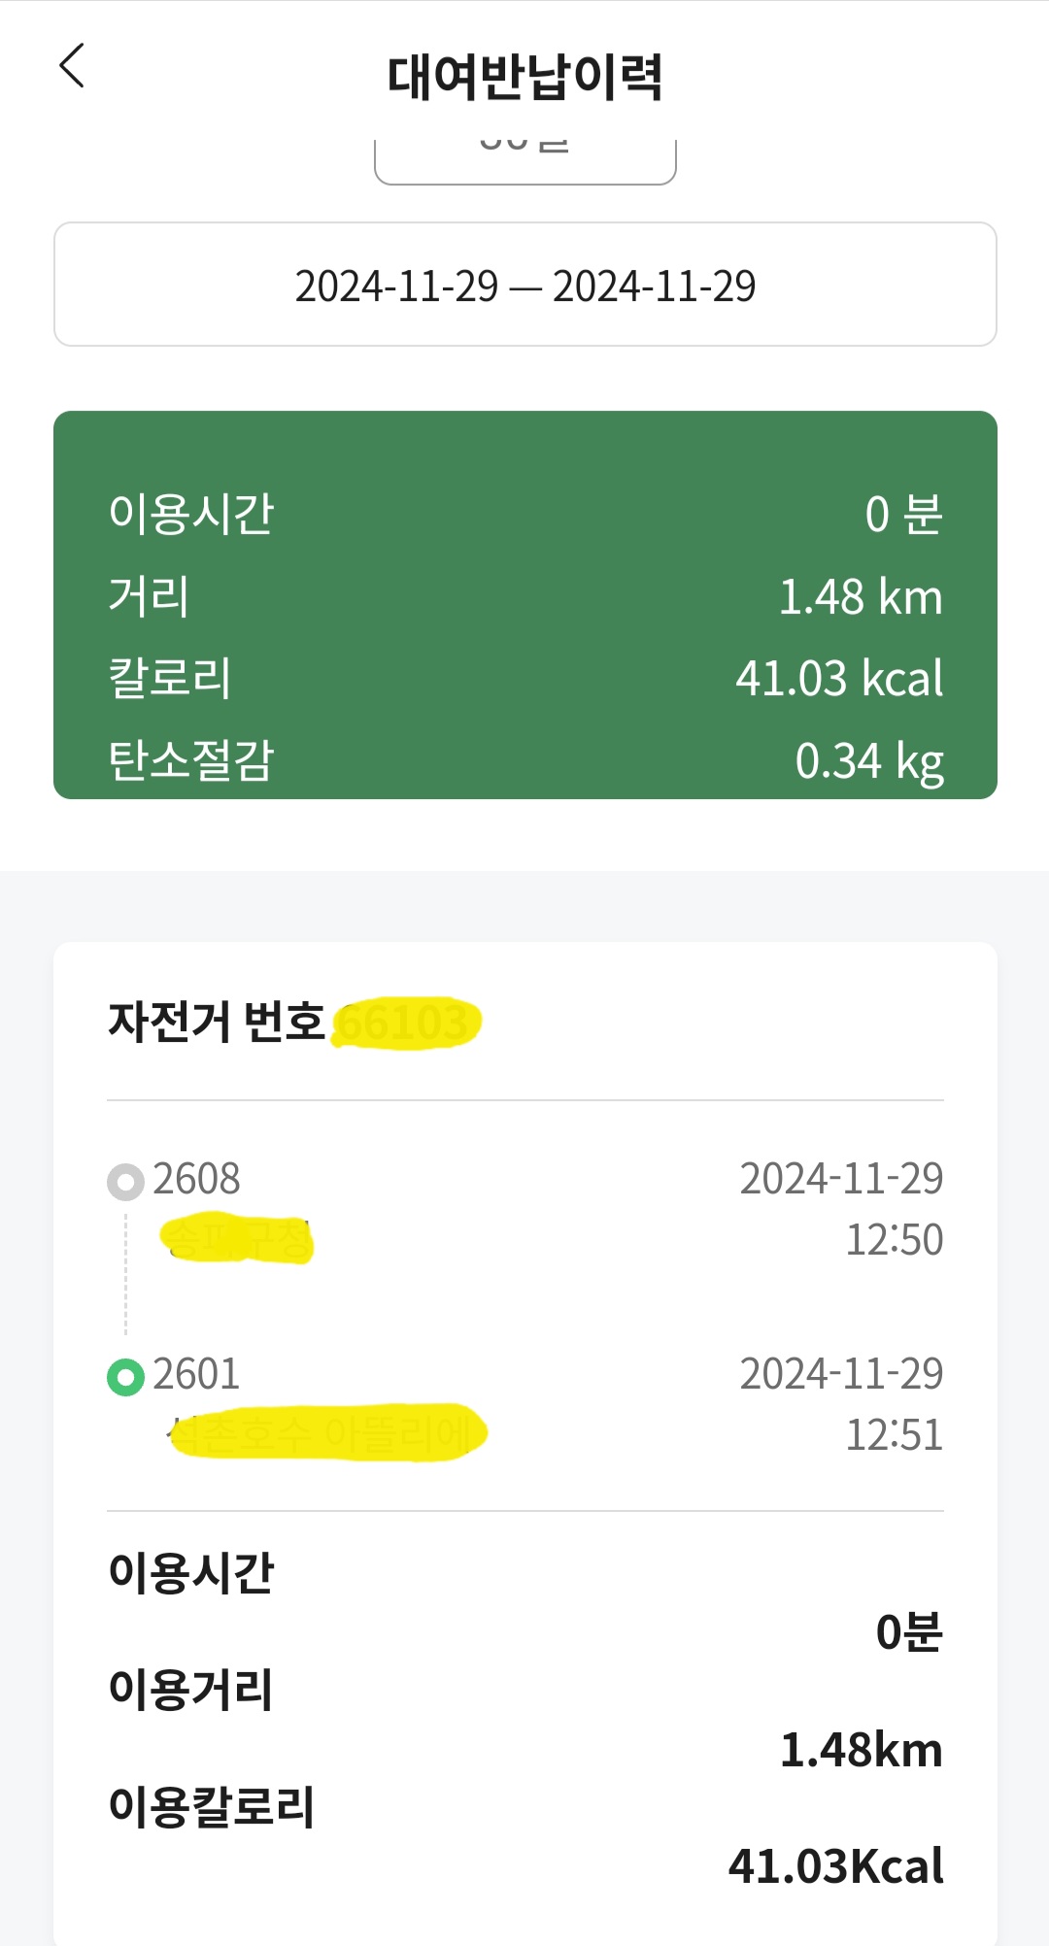1049x1946 pixels.
Task: Select return station number 2601
Action: click(x=196, y=1374)
